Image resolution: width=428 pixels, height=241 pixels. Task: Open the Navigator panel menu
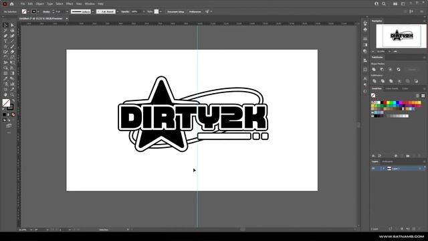pos(424,21)
